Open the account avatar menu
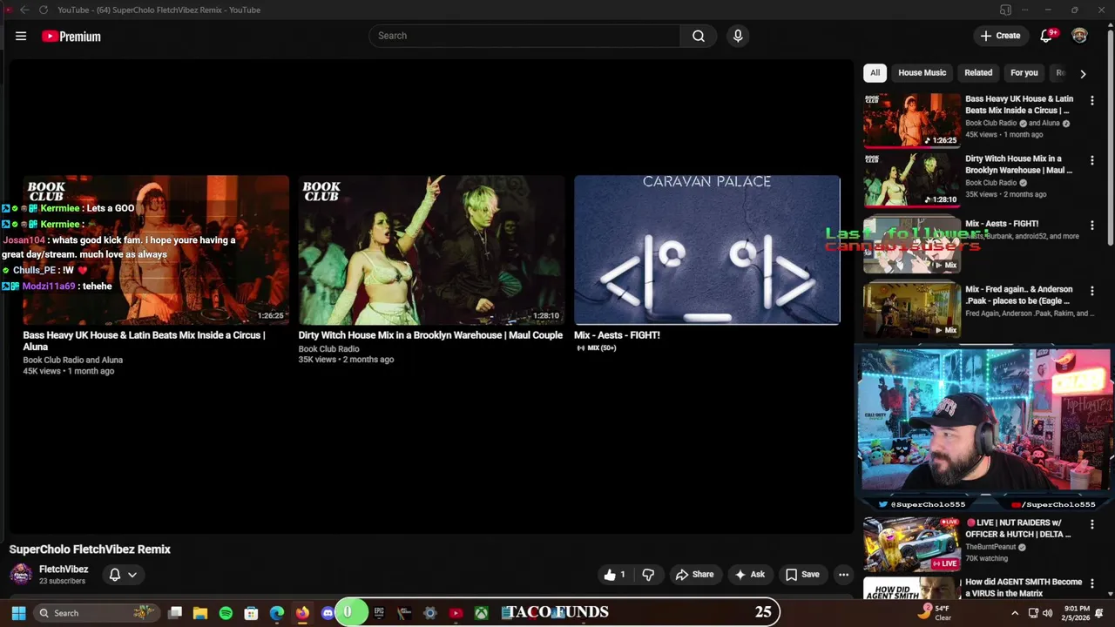The height and width of the screenshot is (627, 1115). click(x=1079, y=36)
